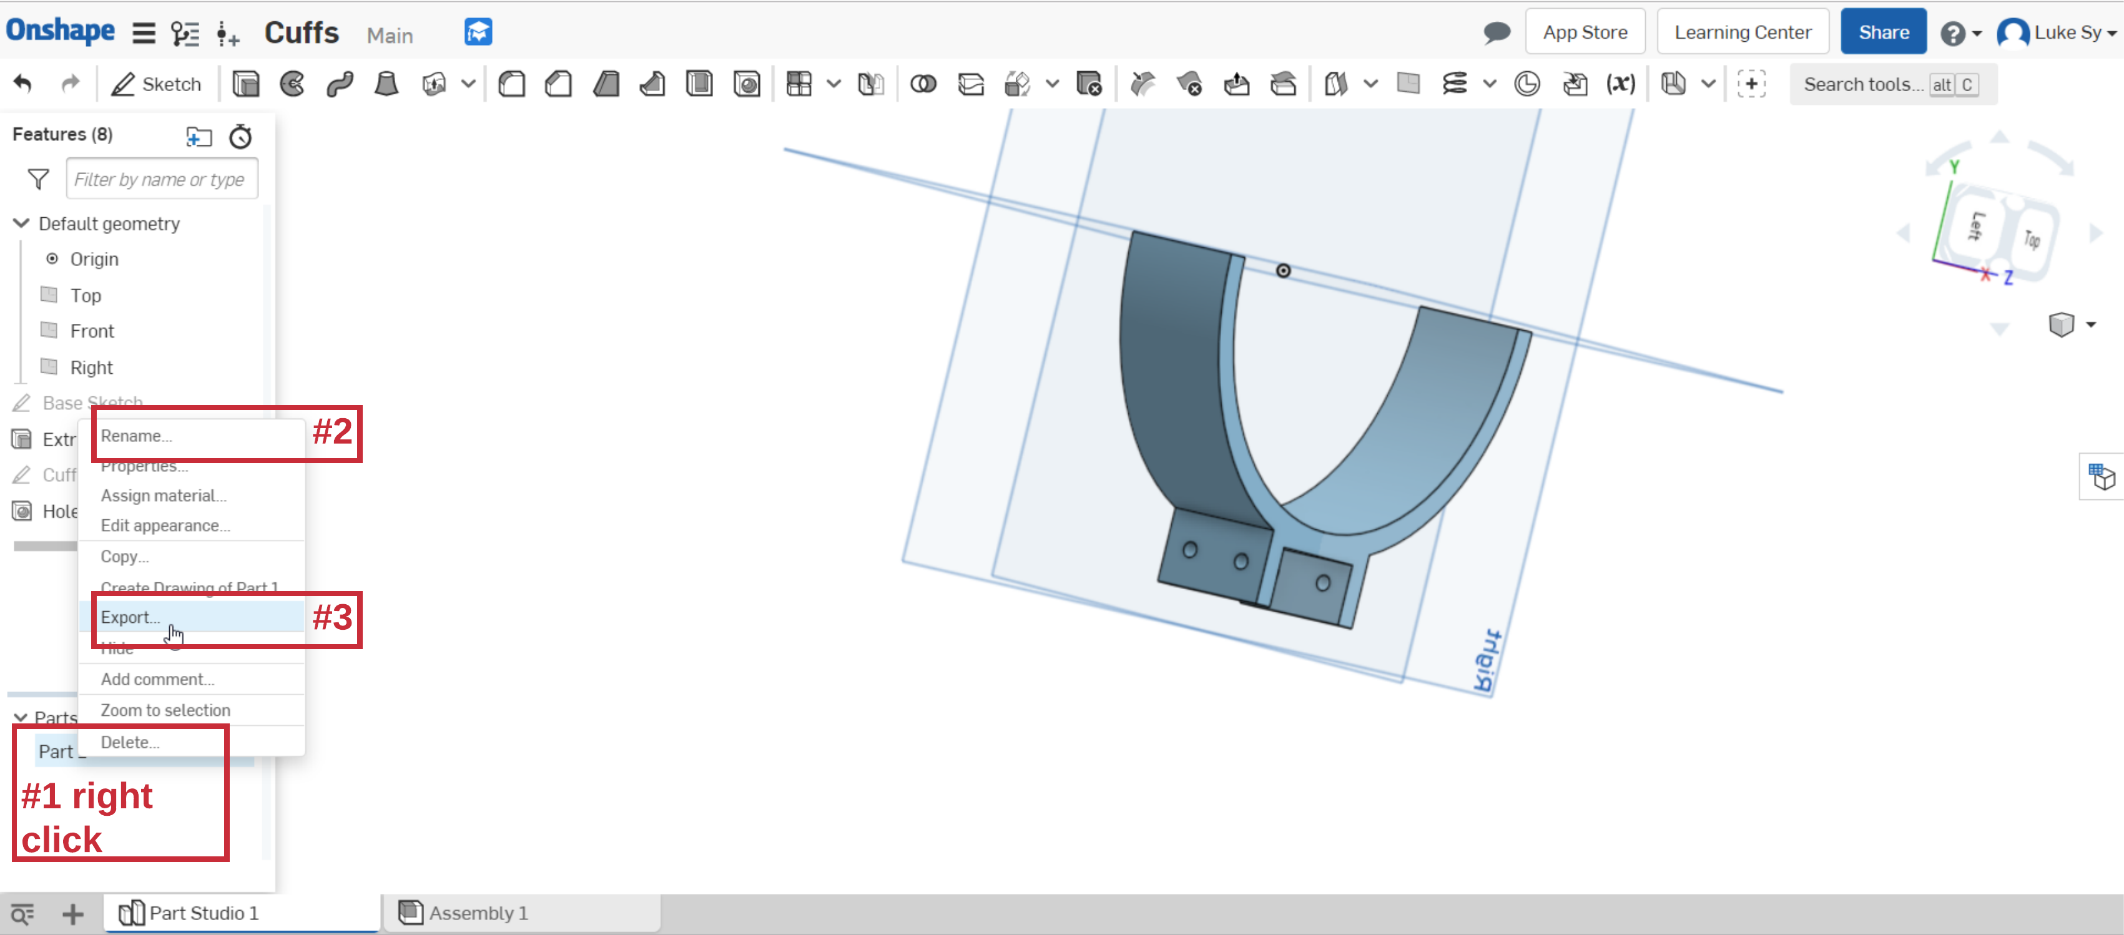
Task: Select the Shell tool
Action: coord(699,84)
